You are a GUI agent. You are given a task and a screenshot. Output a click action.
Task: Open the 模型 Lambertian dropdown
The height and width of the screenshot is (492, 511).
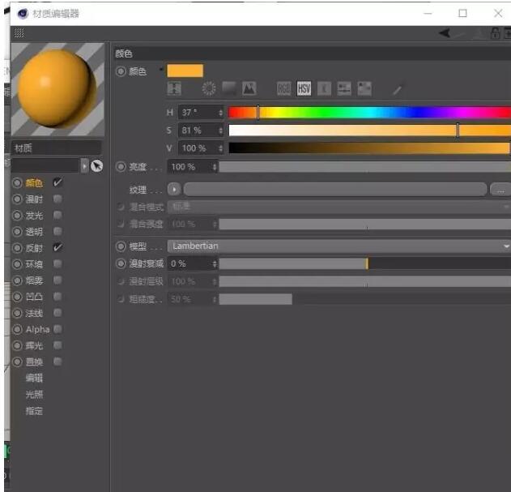(339, 246)
